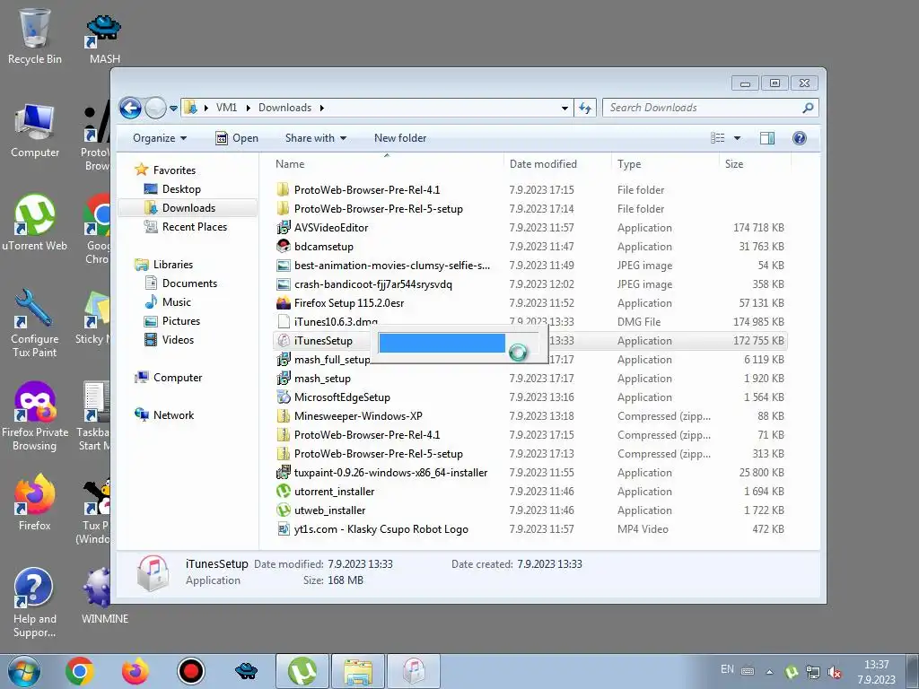Open Firefox from the taskbar
919x689 pixels.
tap(136, 671)
